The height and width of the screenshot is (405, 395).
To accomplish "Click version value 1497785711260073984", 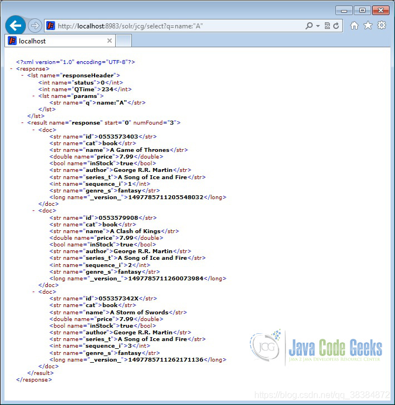I will pos(166,278).
